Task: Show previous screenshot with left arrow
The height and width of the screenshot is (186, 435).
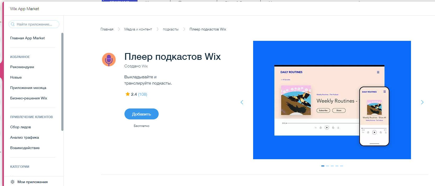Action: [x=242, y=102]
